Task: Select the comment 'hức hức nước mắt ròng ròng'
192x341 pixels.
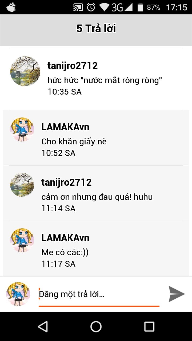Action: pyautogui.click(x=105, y=80)
